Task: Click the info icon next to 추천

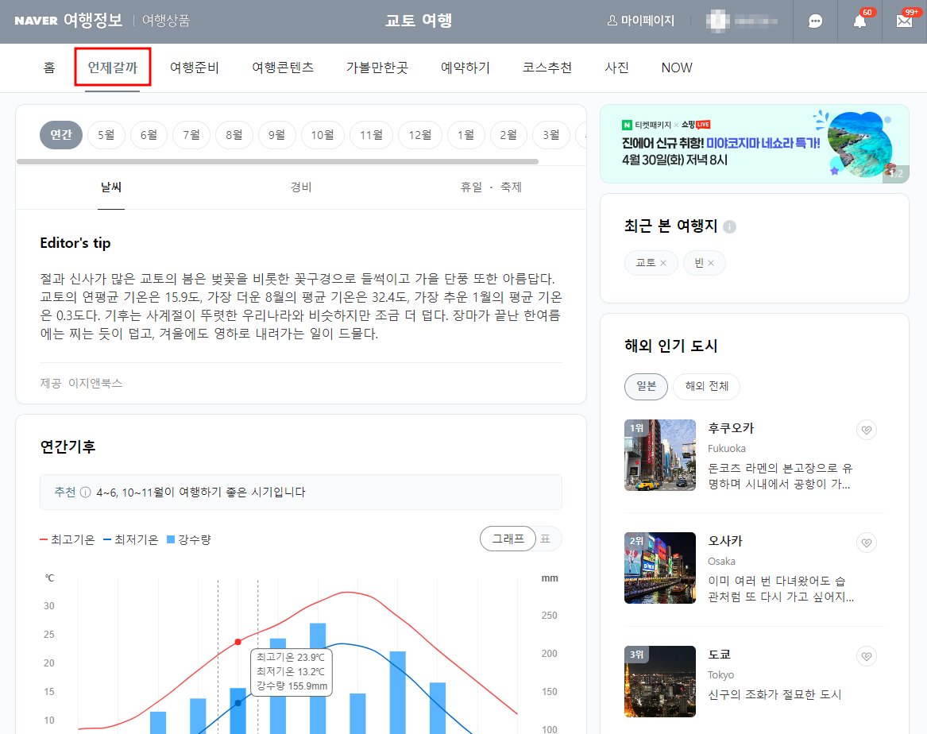Action: tap(87, 492)
